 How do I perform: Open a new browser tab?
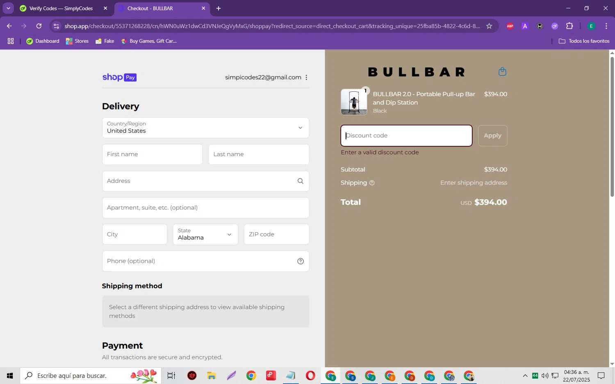pyautogui.click(x=219, y=8)
